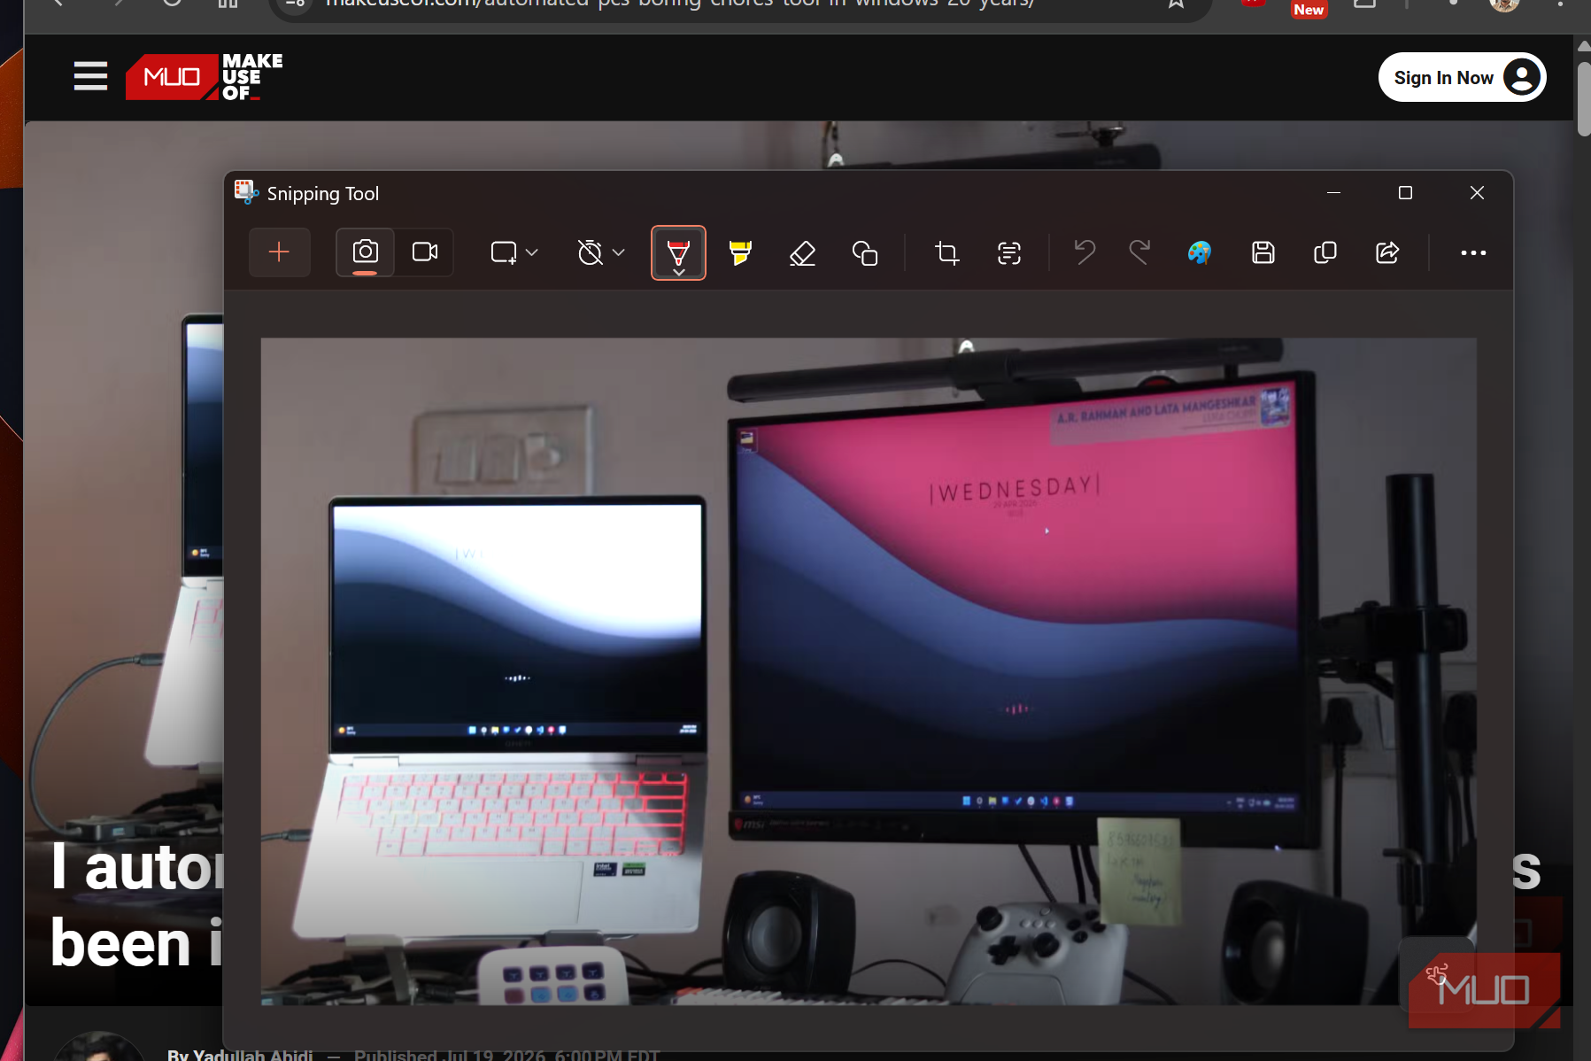Viewport: 1591px width, 1061px height.
Task: Select the Eraser tool
Action: tap(802, 253)
